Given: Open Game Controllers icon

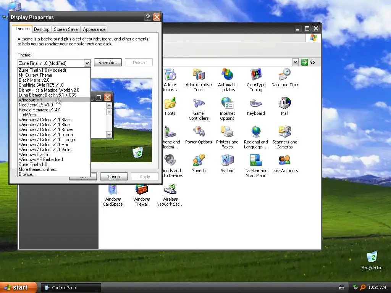Looking at the screenshot, I should 199,103.
